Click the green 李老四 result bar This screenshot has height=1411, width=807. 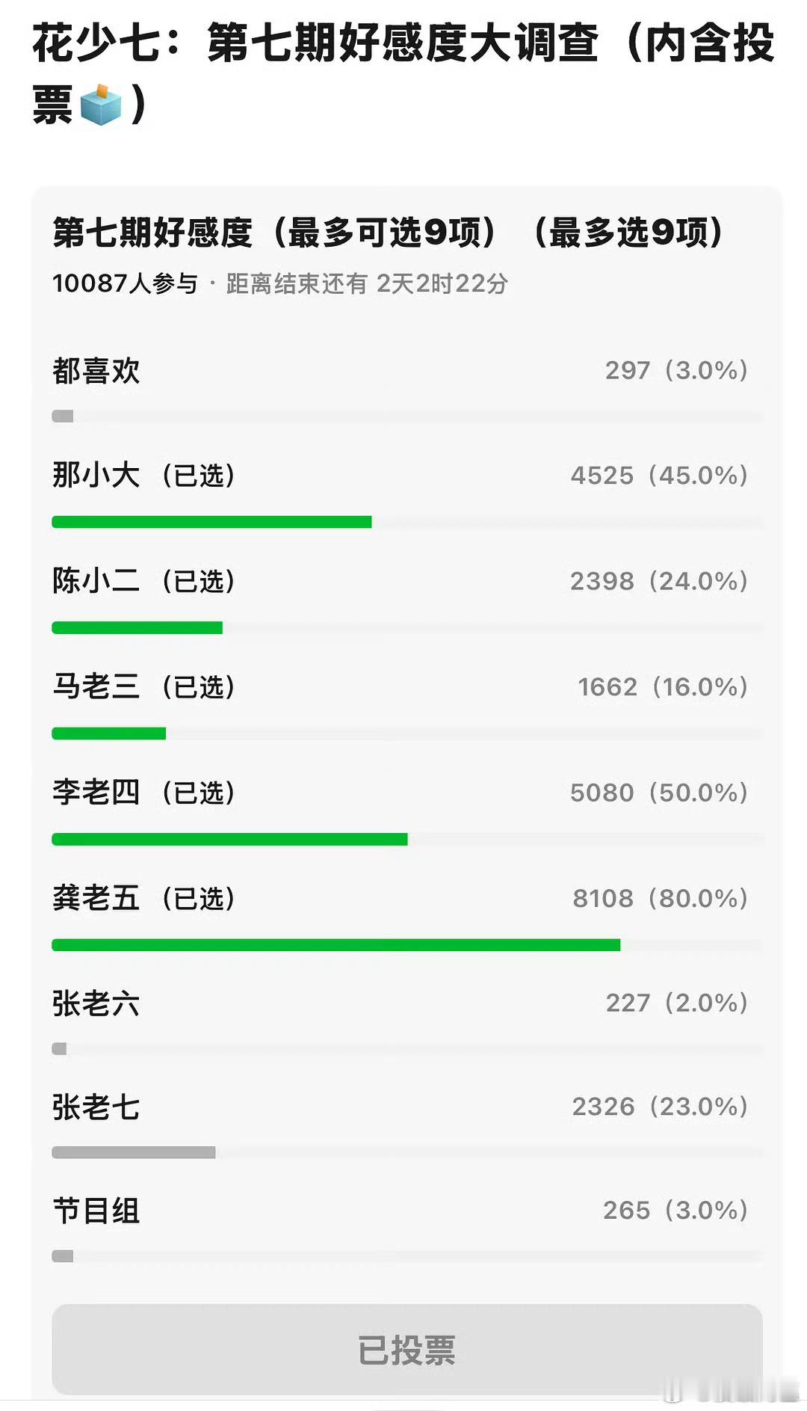[x=229, y=840]
